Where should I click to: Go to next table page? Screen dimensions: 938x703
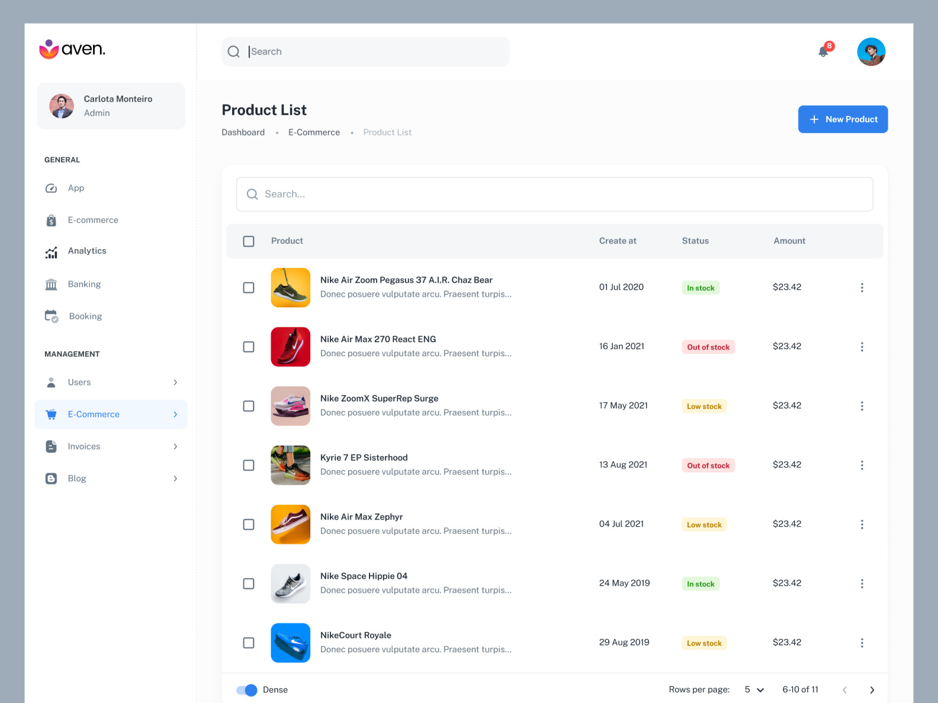click(872, 690)
